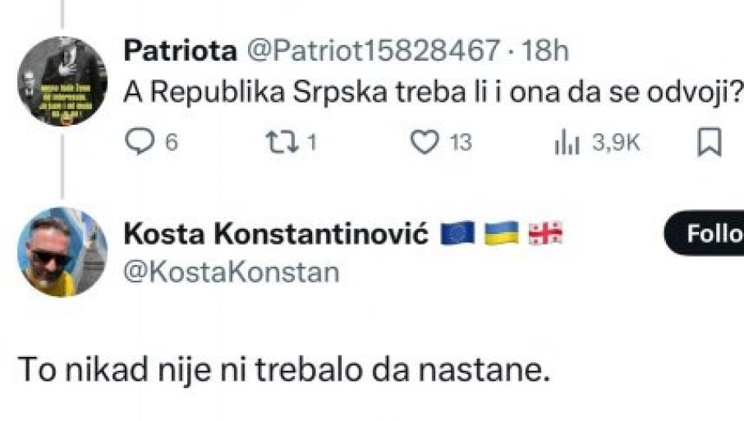Click the like count 13
Viewport: 744px width, 421px height.
[x=461, y=144]
